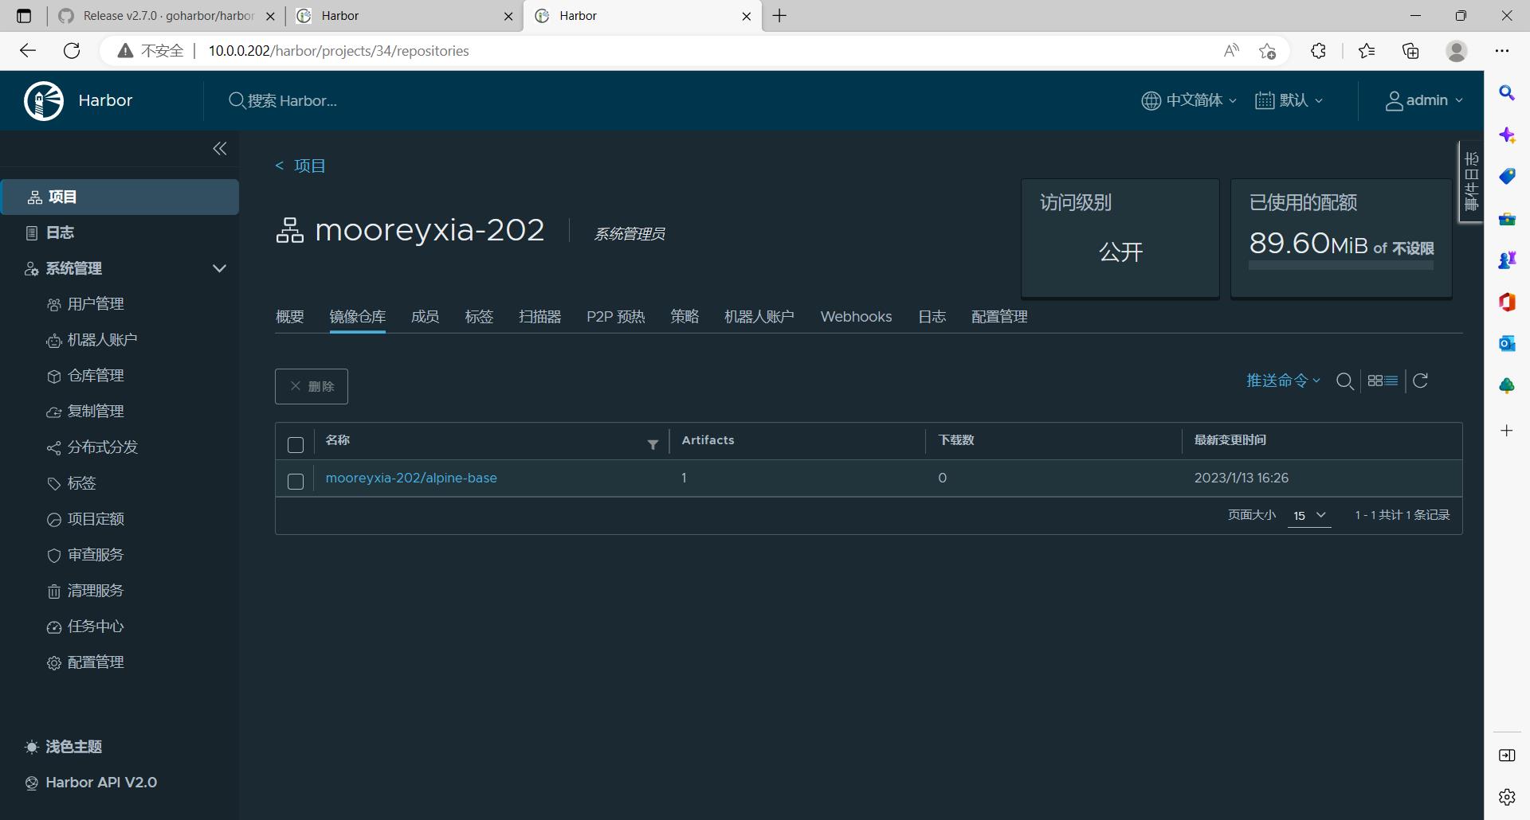Click the 搜索 Harbor search field
This screenshot has width=1530, height=820.
point(292,101)
